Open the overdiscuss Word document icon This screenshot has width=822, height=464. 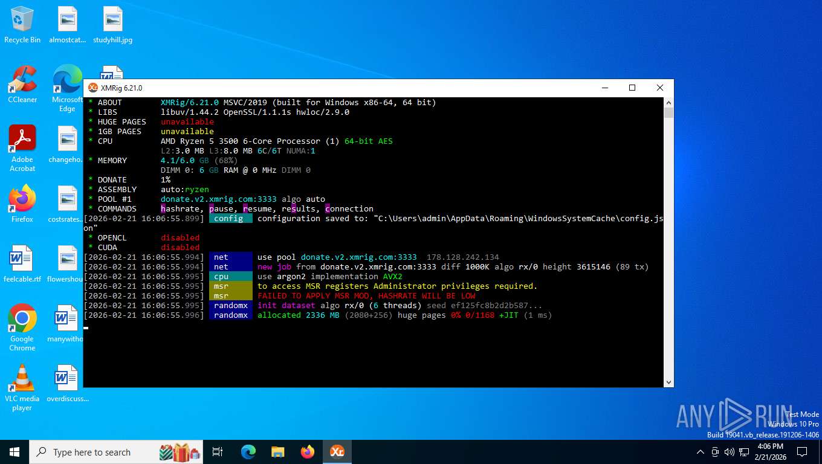pos(67,384)
